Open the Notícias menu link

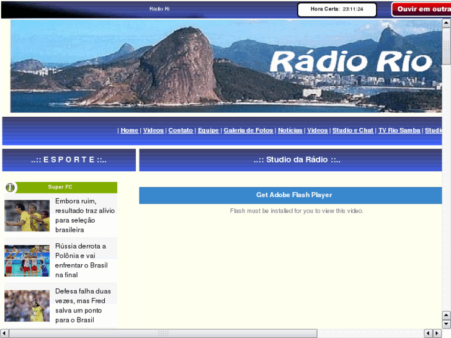click(290, 130)
